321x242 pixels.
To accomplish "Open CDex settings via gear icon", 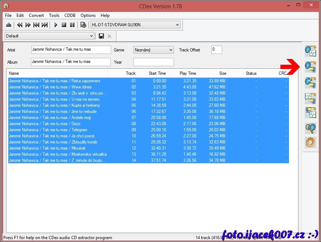I will (310, 143).
